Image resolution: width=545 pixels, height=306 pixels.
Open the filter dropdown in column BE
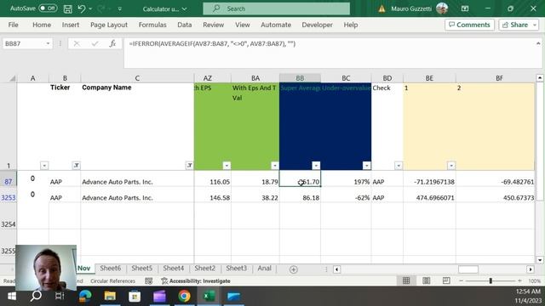[451, 166]
